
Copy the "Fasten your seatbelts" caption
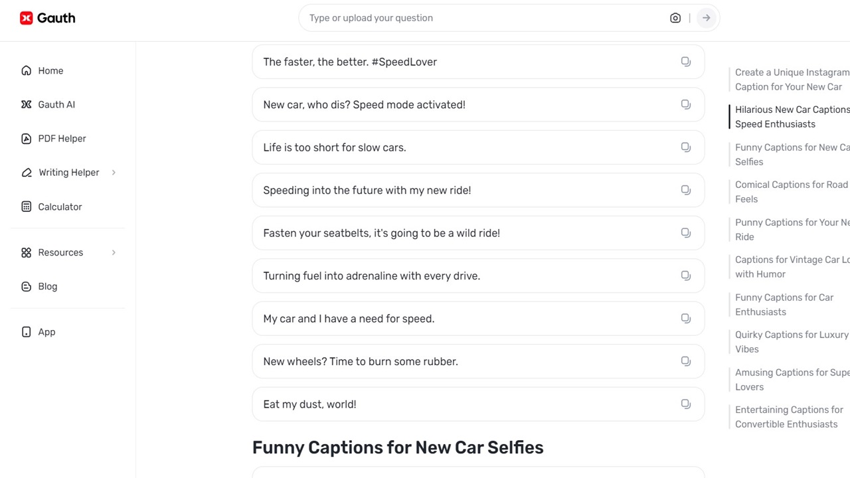click(685, 233)
